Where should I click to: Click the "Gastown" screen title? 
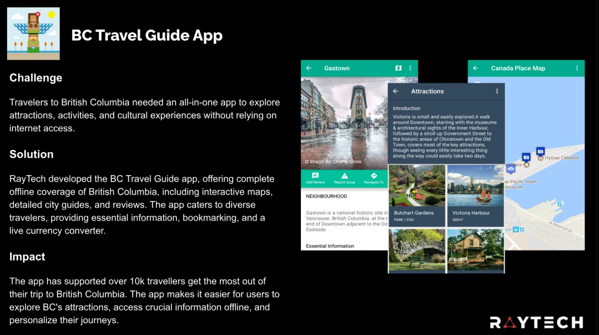[x=337, y=68]
